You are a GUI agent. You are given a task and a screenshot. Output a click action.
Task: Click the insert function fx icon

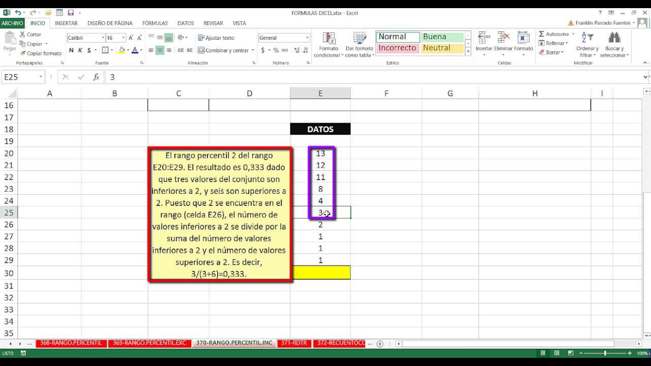96,77
